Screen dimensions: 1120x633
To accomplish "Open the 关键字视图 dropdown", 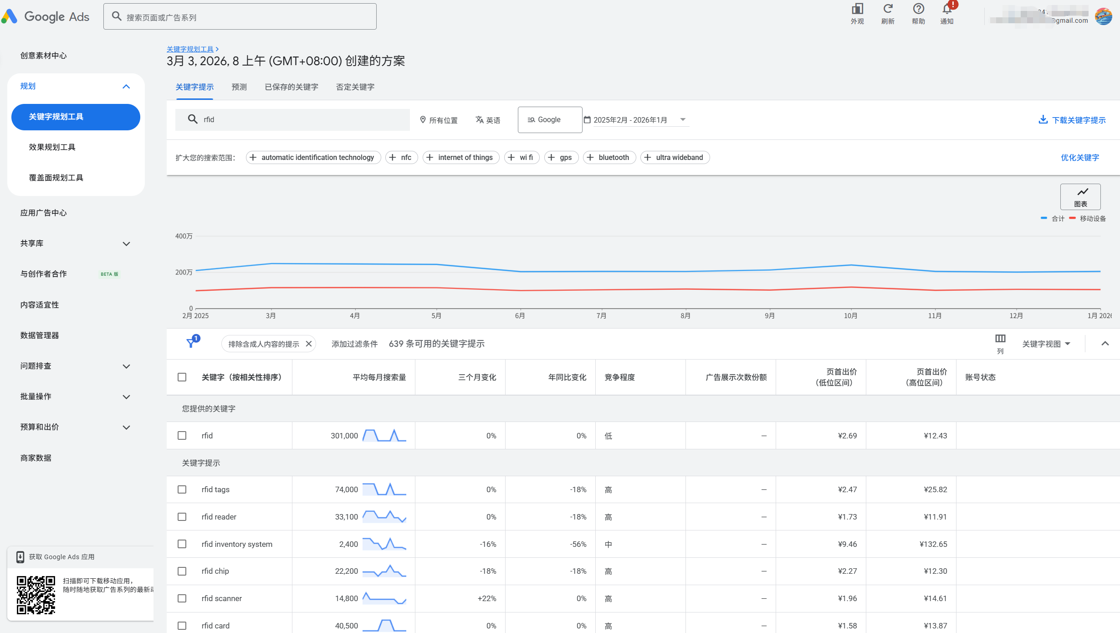I will [x=1046, y=344].
